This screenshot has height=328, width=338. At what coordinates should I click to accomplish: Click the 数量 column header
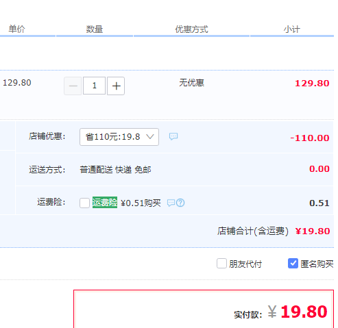point(95,29)
